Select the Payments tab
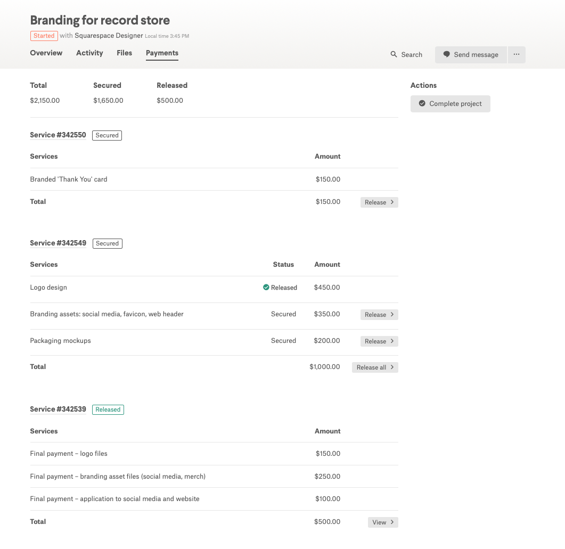The height and width of the screenshot is (549, 565). pos(162,53)
